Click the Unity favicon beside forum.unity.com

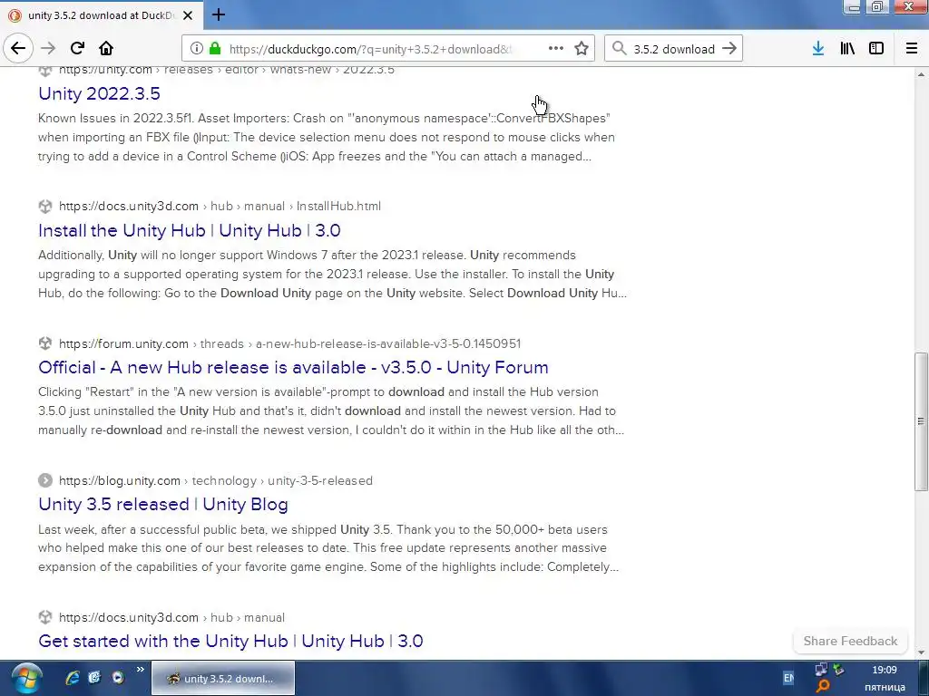[45, 343]
